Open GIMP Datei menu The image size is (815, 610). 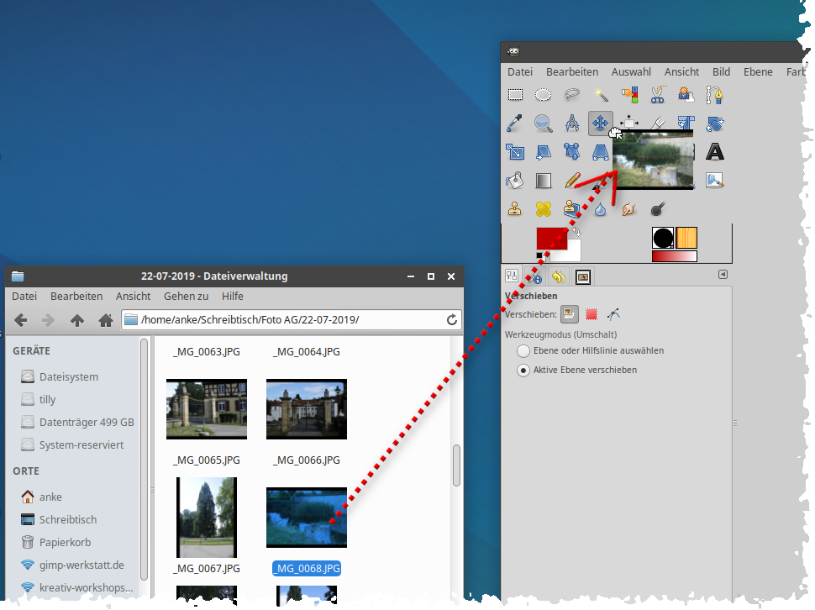(520, 71)
